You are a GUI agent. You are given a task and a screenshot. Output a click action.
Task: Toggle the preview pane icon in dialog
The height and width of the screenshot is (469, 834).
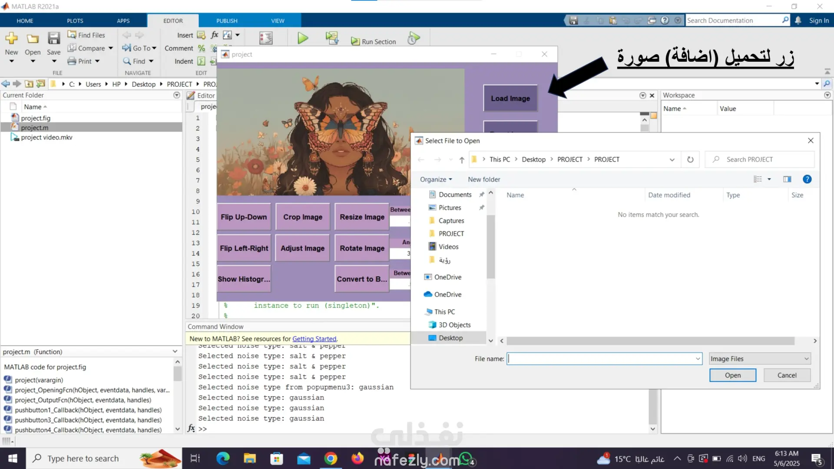click(x=787, y=179)
